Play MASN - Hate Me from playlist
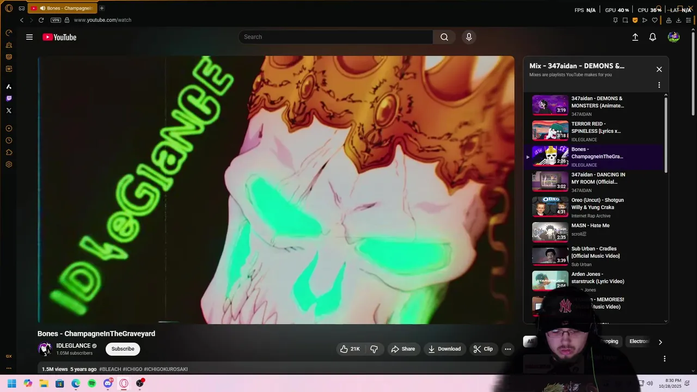Viewport: 697px width, 392px height. coord(594,232)
